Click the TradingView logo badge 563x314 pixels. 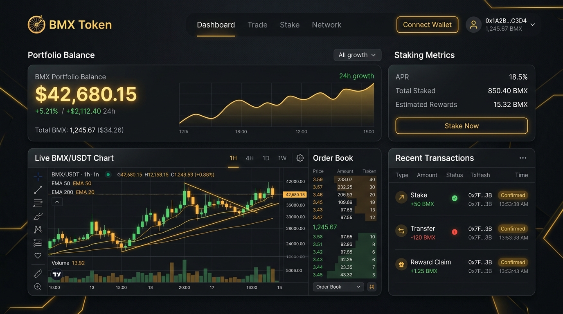click(57, 275)
